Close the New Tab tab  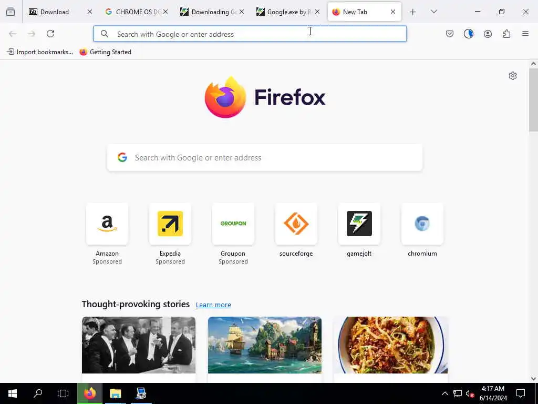(x=393, y=12)
